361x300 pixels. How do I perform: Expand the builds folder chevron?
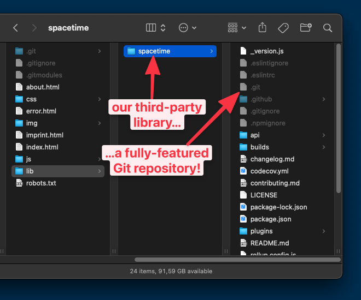324,147
